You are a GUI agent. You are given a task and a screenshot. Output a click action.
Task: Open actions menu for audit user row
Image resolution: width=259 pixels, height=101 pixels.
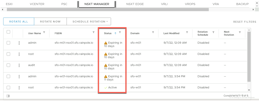19,65
